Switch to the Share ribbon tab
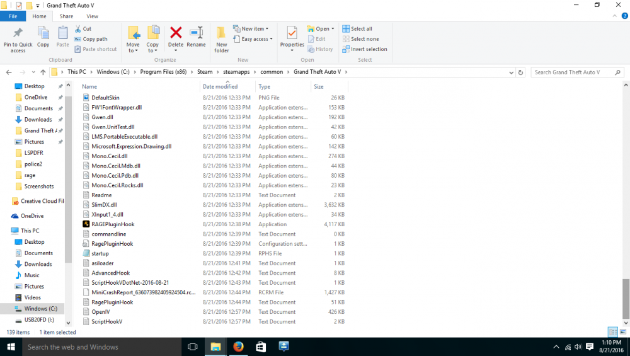 [x=66, y=16]
